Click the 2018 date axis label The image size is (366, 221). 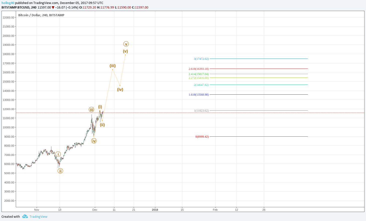(155, 210)
